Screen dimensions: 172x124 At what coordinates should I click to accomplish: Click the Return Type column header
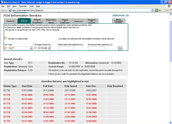click(x=10, y=86)
